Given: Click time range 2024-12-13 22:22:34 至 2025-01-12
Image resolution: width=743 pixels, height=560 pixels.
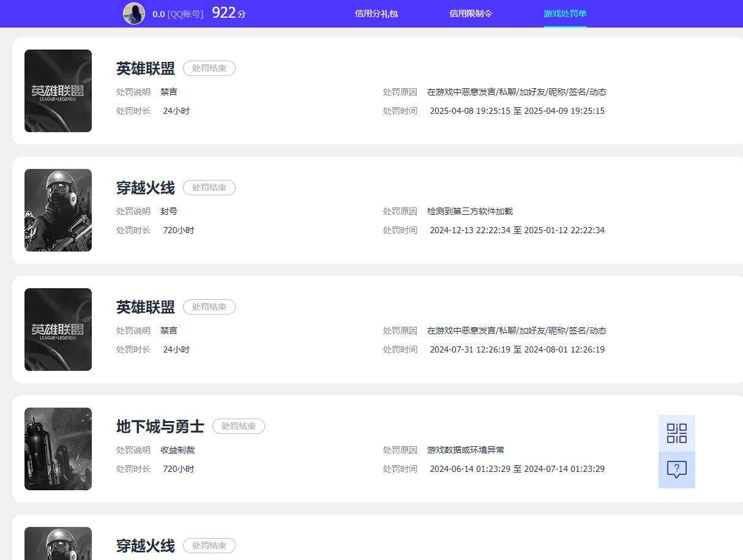Looking at the screenshot, I should (517, 230).
